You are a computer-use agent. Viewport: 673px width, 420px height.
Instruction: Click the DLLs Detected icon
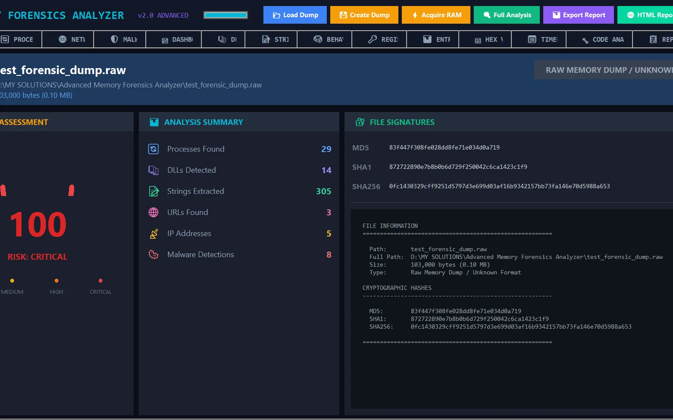coord(153,170)
